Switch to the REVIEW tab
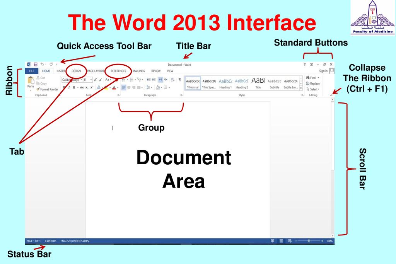The height and width of the screenshot is (264, 396). coord(156,71)
